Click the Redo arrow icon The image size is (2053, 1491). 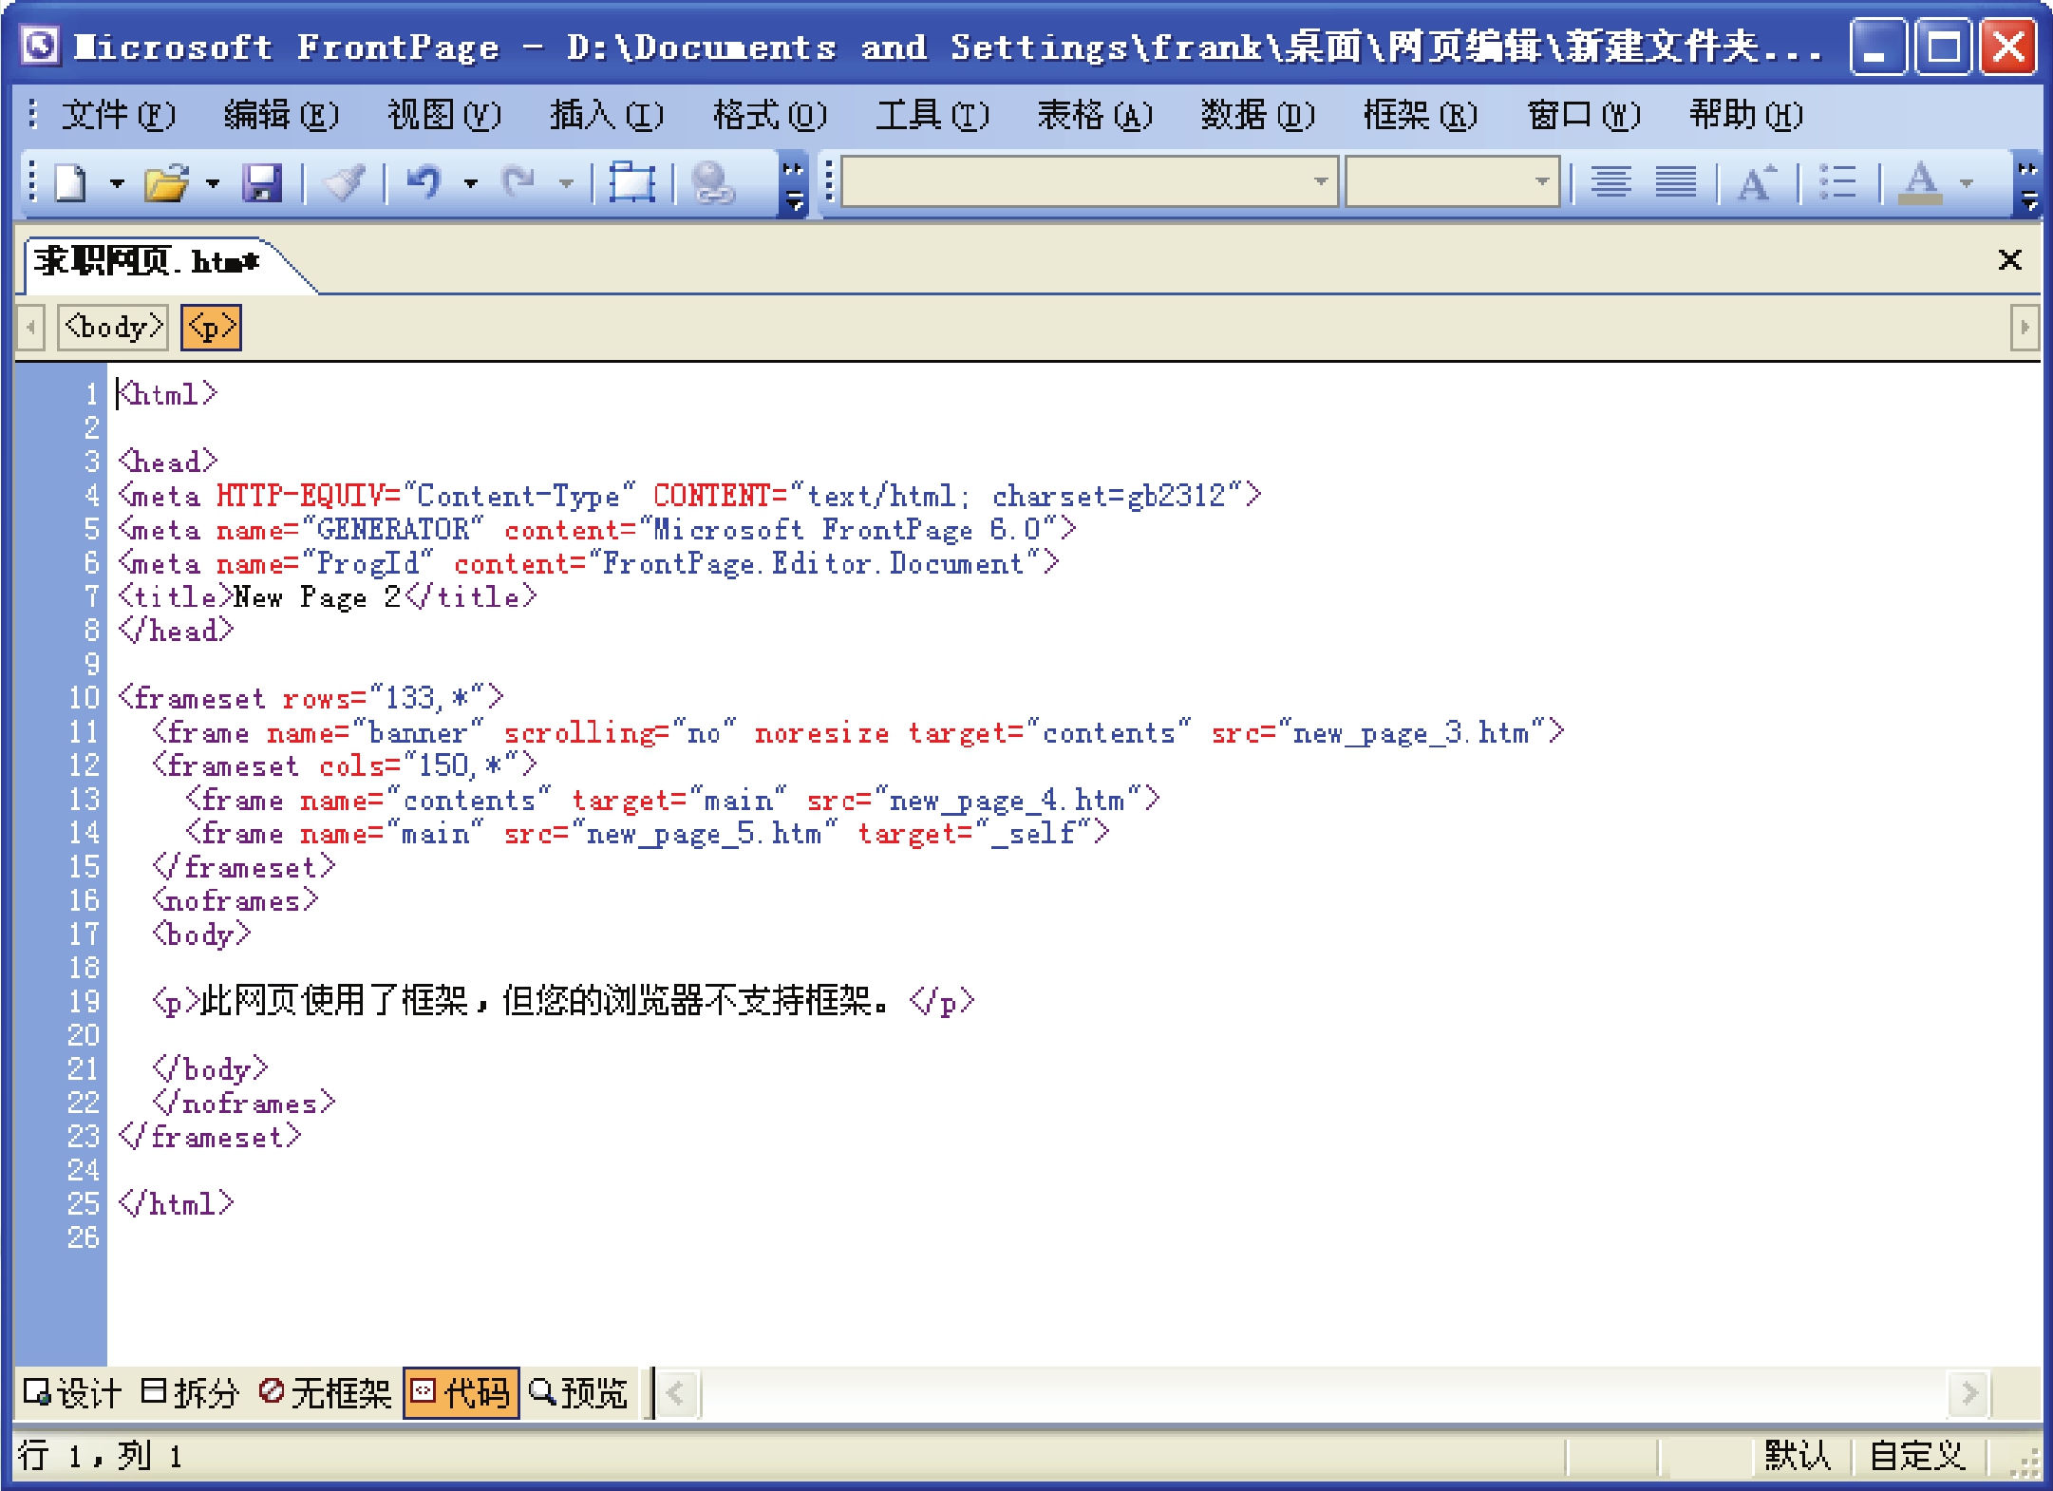[518, 182]
